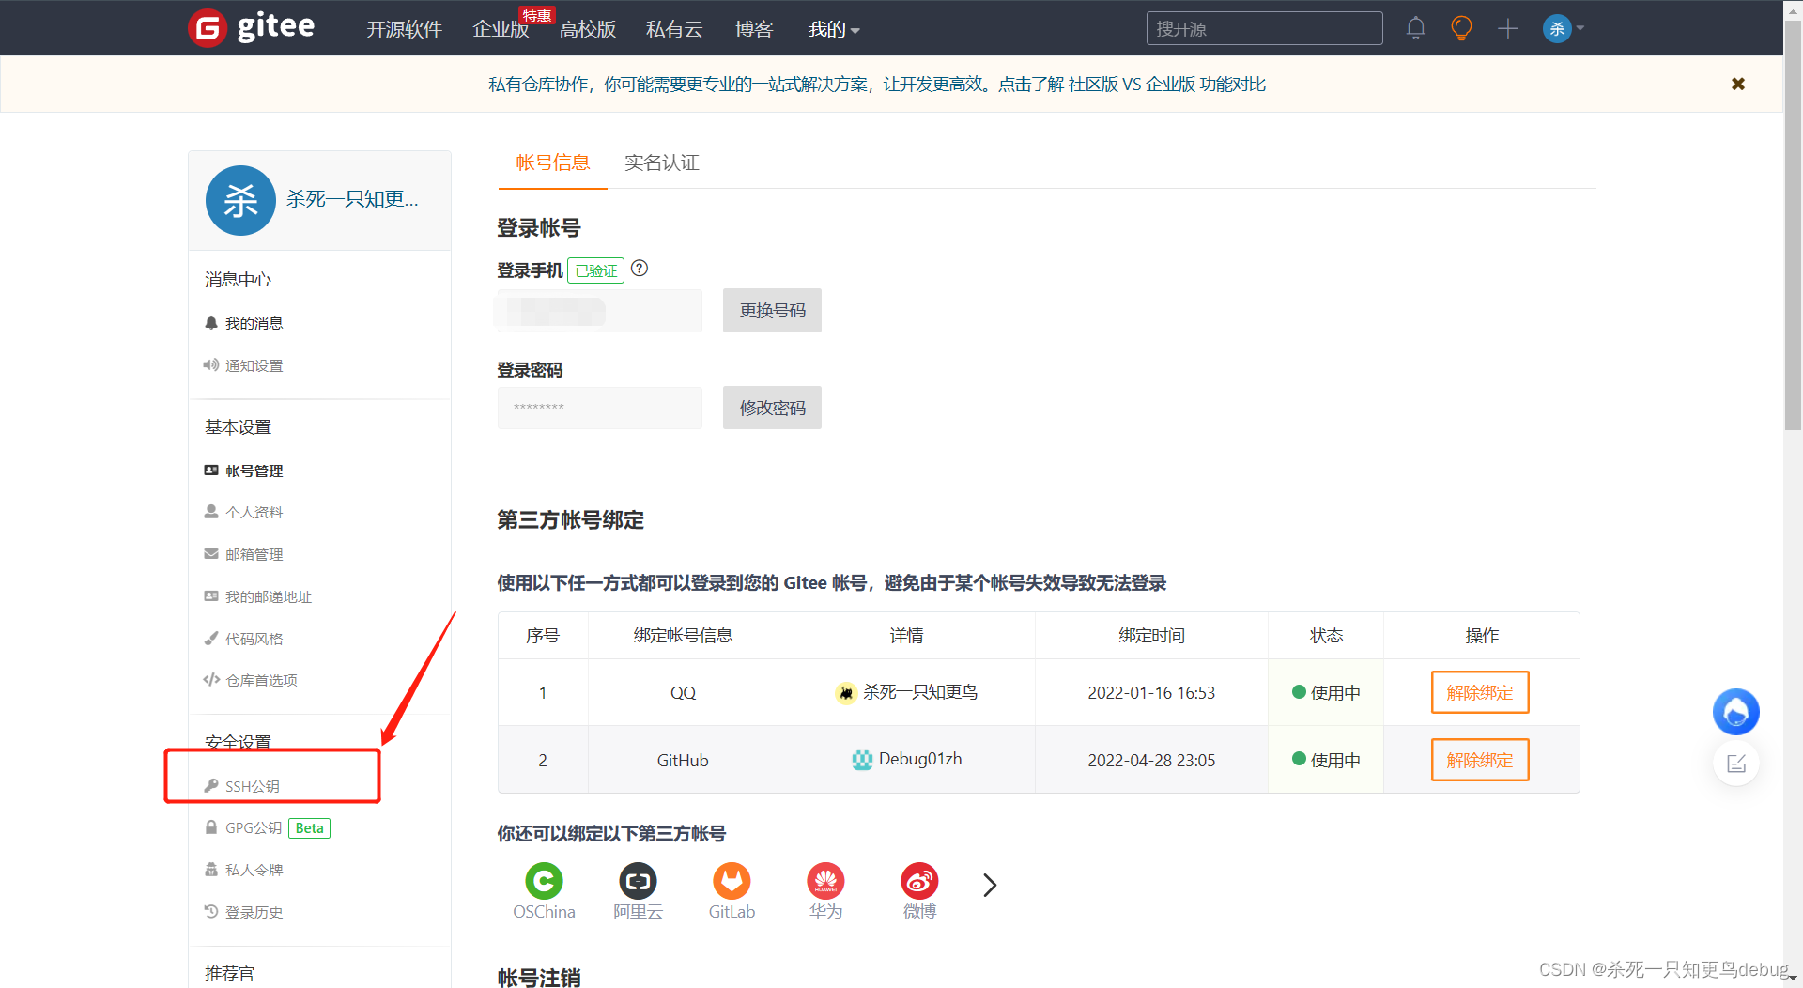Viewport: 1803px width, 988px height.
Task: Click the floating feedback edit icon
Action: tap(1736, 763)
